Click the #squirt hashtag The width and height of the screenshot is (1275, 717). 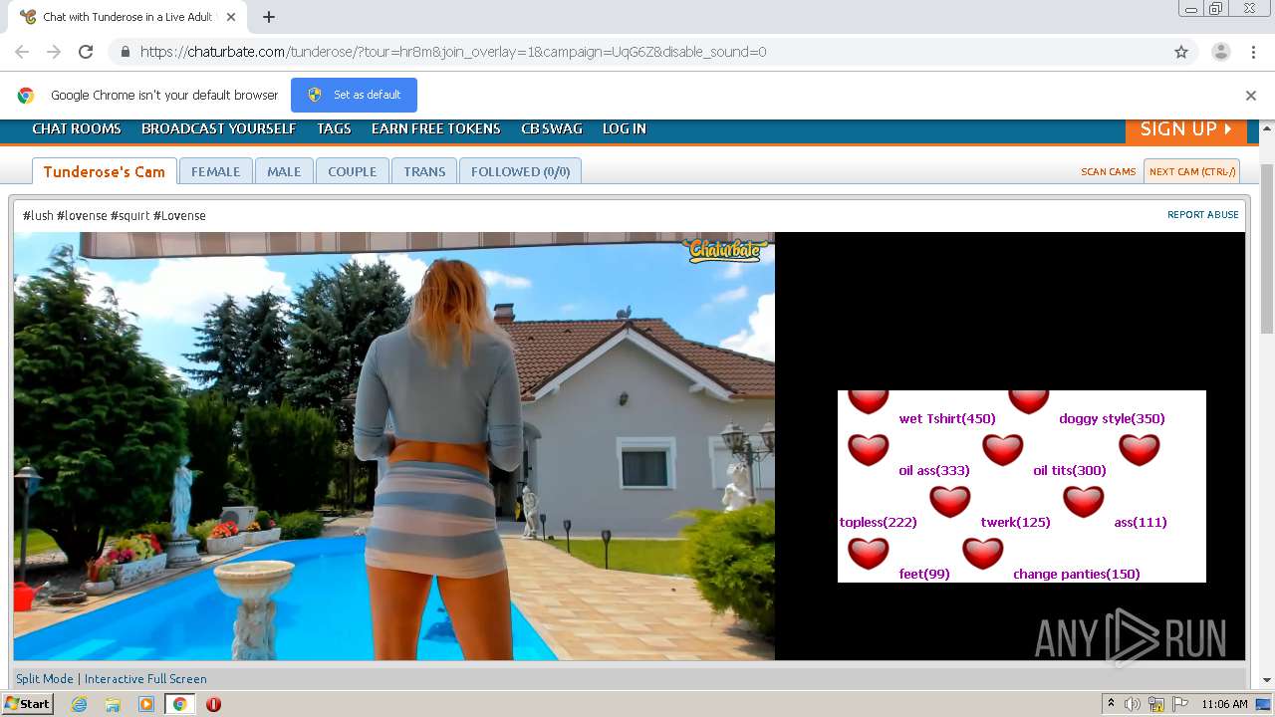pos(129,215)
